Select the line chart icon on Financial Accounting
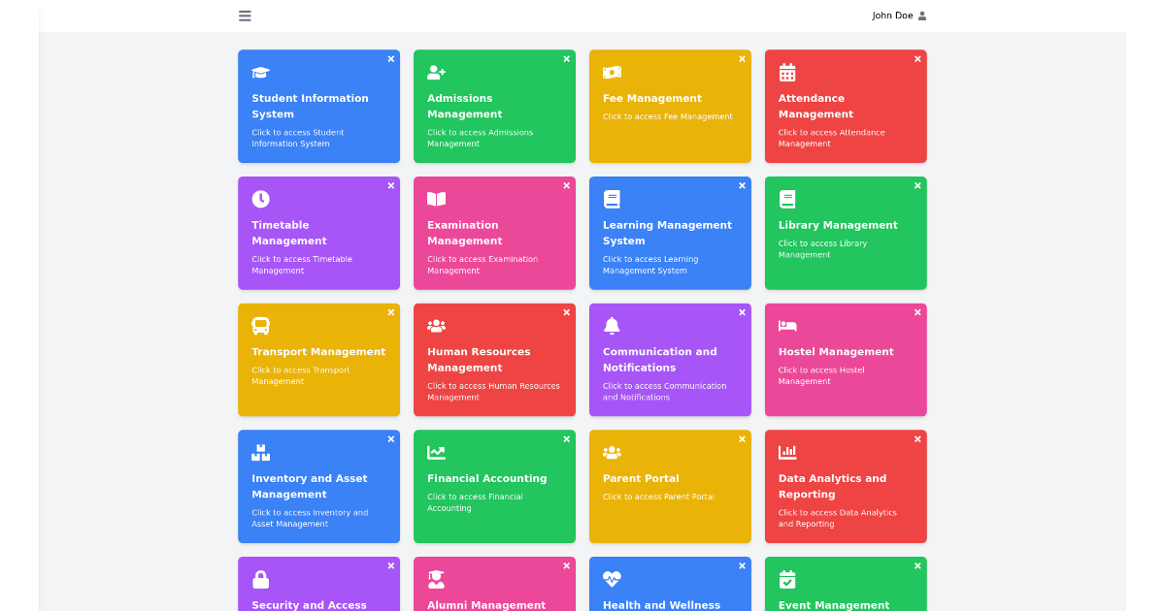1165x611 pixels. [436, 452]
